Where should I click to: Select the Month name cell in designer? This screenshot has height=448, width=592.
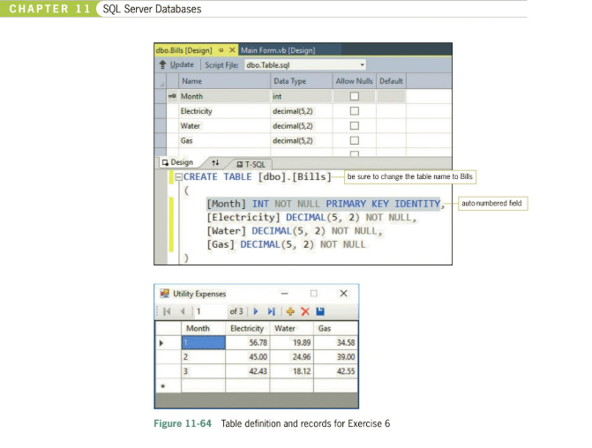tap(224, 96)
